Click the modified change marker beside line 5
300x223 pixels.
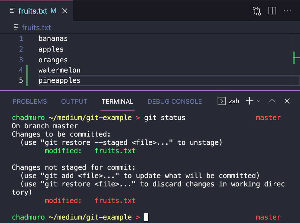(x=27, y=80)
